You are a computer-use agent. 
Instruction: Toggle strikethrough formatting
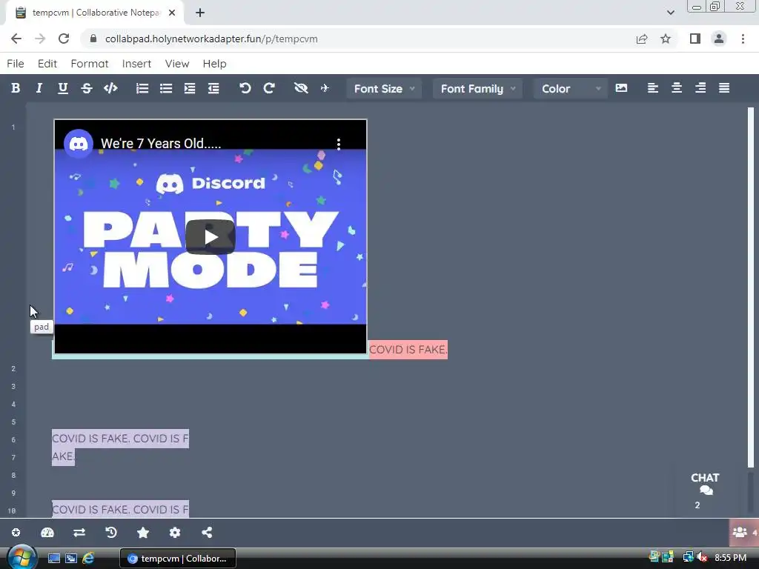(87, 88)
